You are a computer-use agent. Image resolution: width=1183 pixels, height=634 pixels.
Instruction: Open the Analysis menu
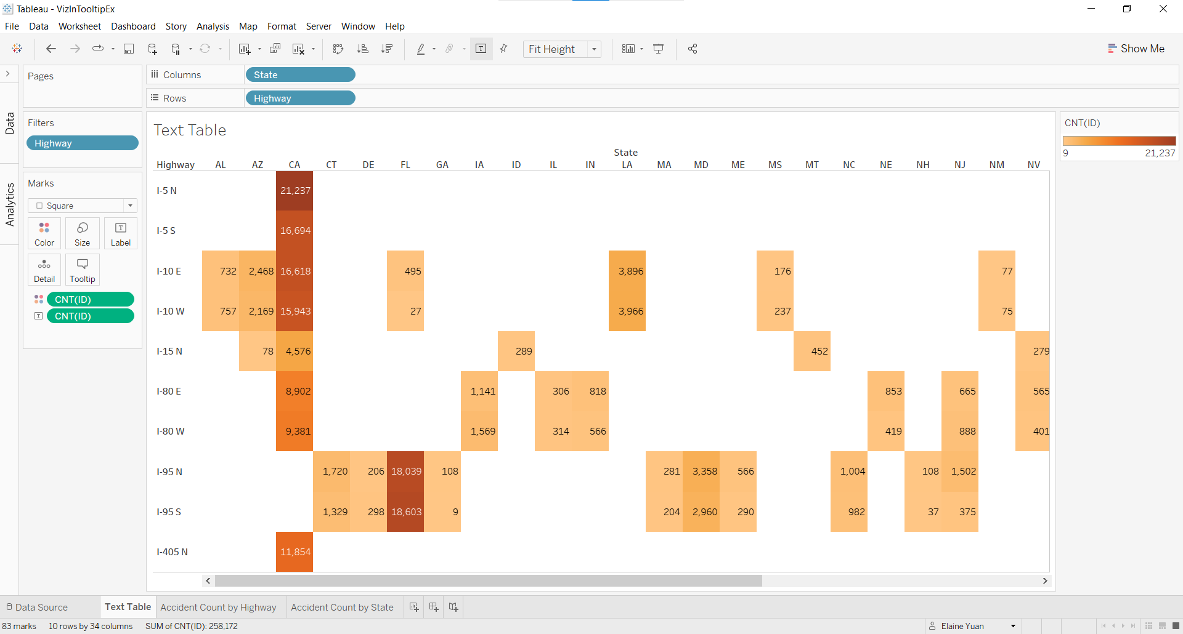[x=213, y=26]
